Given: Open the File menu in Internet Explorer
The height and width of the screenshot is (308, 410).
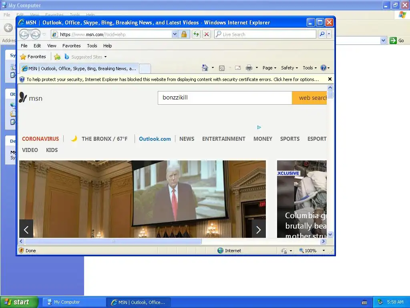Looking at the screenshot, I should pos(24,46).
